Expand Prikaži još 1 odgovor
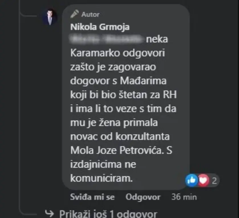 [x=108, y=214]
